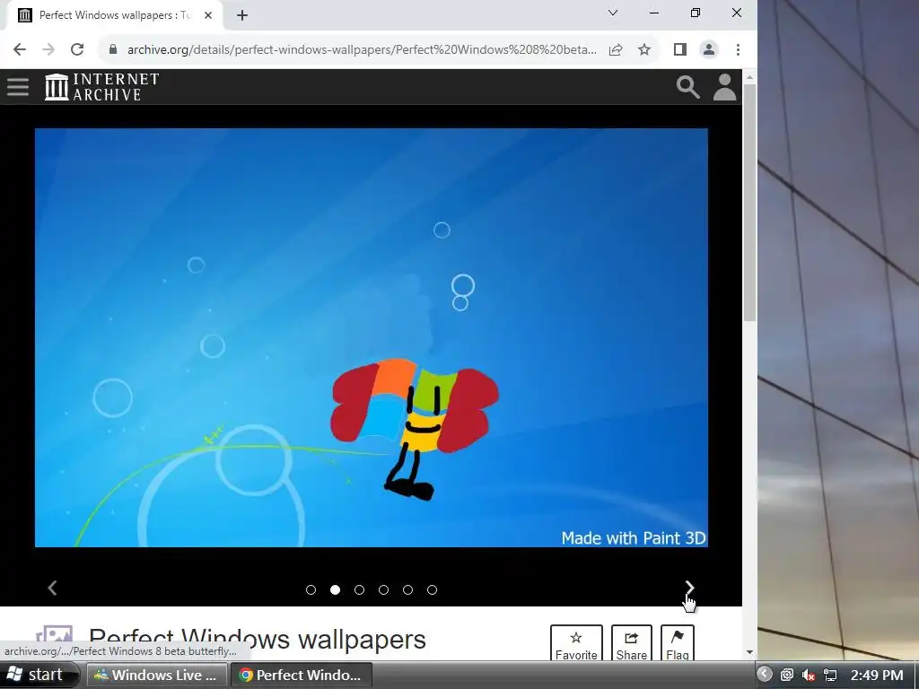Click the image item type icon
Image resolution: width=919 pixels, height=689 pixels.
point(55,636)
